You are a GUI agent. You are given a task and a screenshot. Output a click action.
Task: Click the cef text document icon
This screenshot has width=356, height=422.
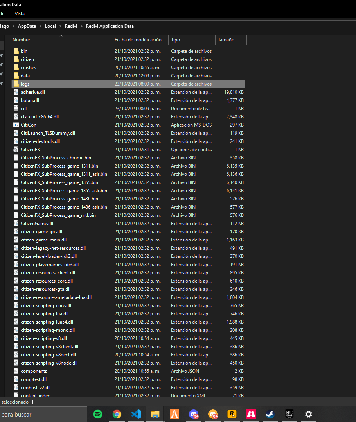pyautogui.click(x=16, y=109)
